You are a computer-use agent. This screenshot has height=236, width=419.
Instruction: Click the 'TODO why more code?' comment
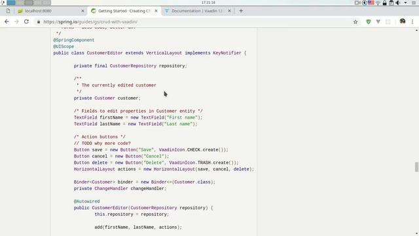[x=102, y=144]
